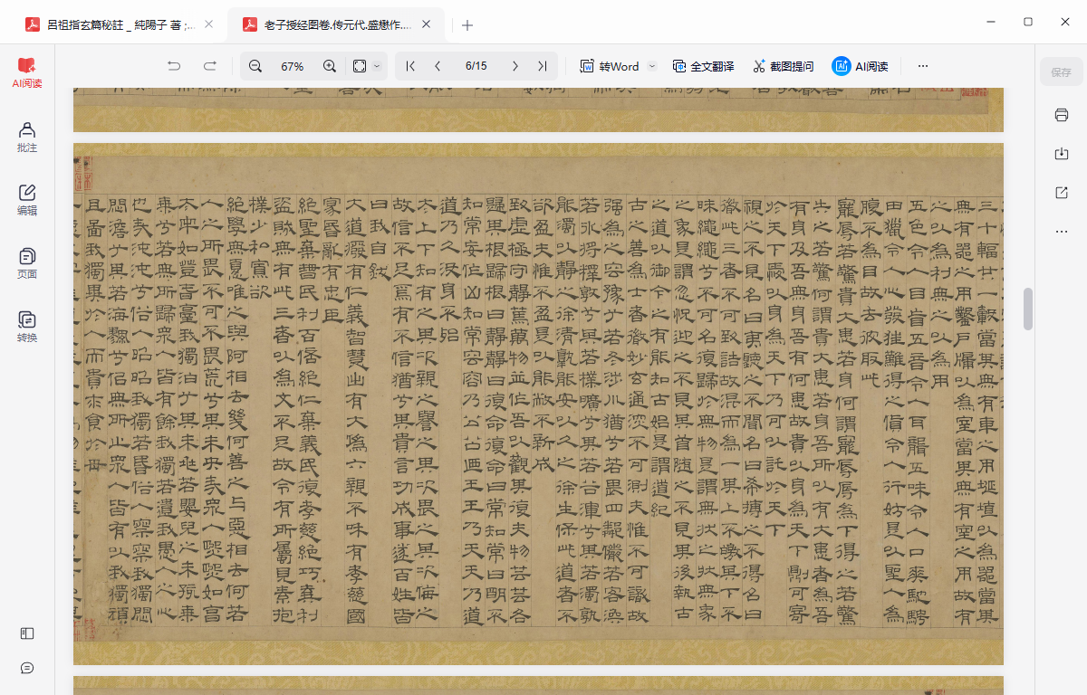The image size is (1087, 695).
Task: Close the 呂祖指玄篇秘註 tab
Action: (209, 25)
